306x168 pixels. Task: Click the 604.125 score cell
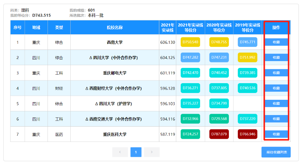point(168,58)
